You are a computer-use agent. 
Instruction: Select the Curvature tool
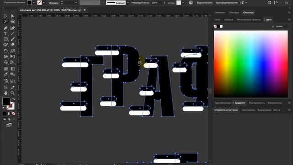[12, 28]
